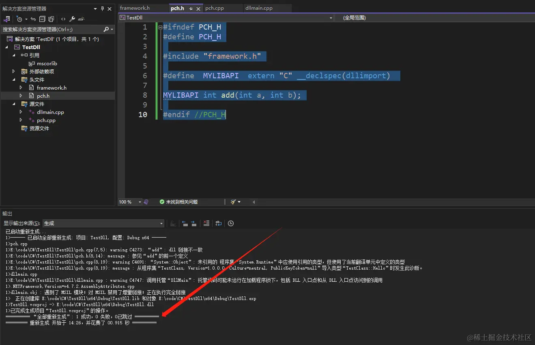Select the mscorlib reference
The height and width of the screenshot is (345, 535).
pyautogui.click(x=47, y=63)
